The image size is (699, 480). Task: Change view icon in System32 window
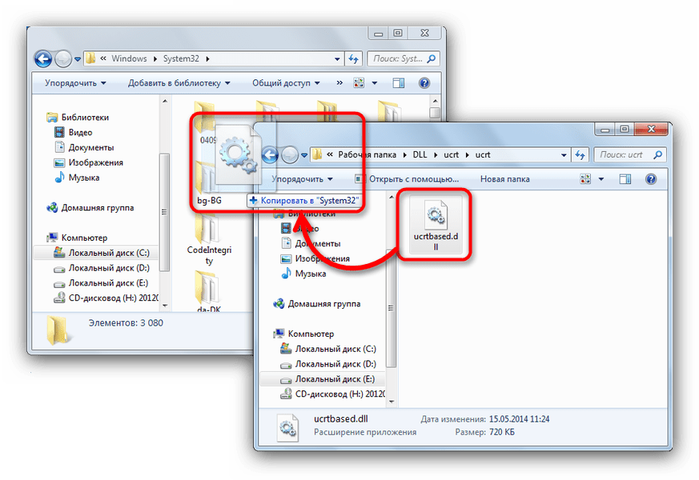tap(359, 83)
